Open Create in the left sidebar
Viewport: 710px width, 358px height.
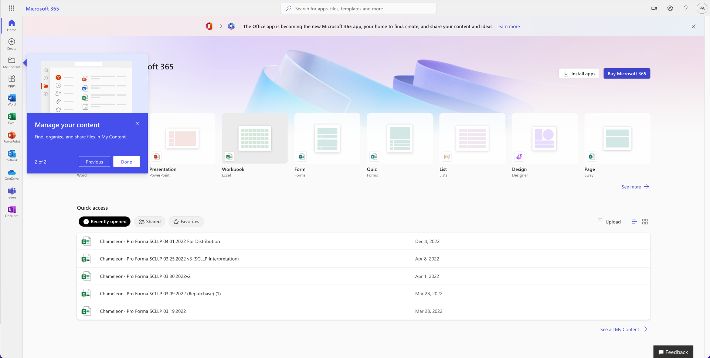pos(11,44)
